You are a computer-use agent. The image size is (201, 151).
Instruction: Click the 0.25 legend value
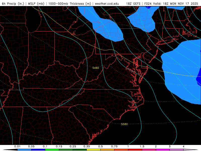pos(73,146)
